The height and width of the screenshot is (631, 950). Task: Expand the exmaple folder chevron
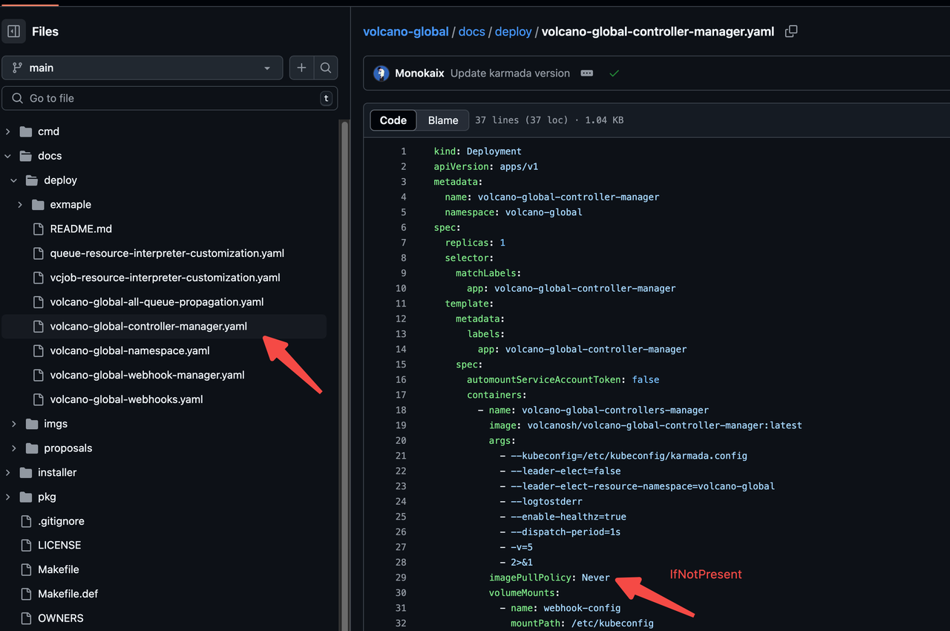tap(20, 205)
